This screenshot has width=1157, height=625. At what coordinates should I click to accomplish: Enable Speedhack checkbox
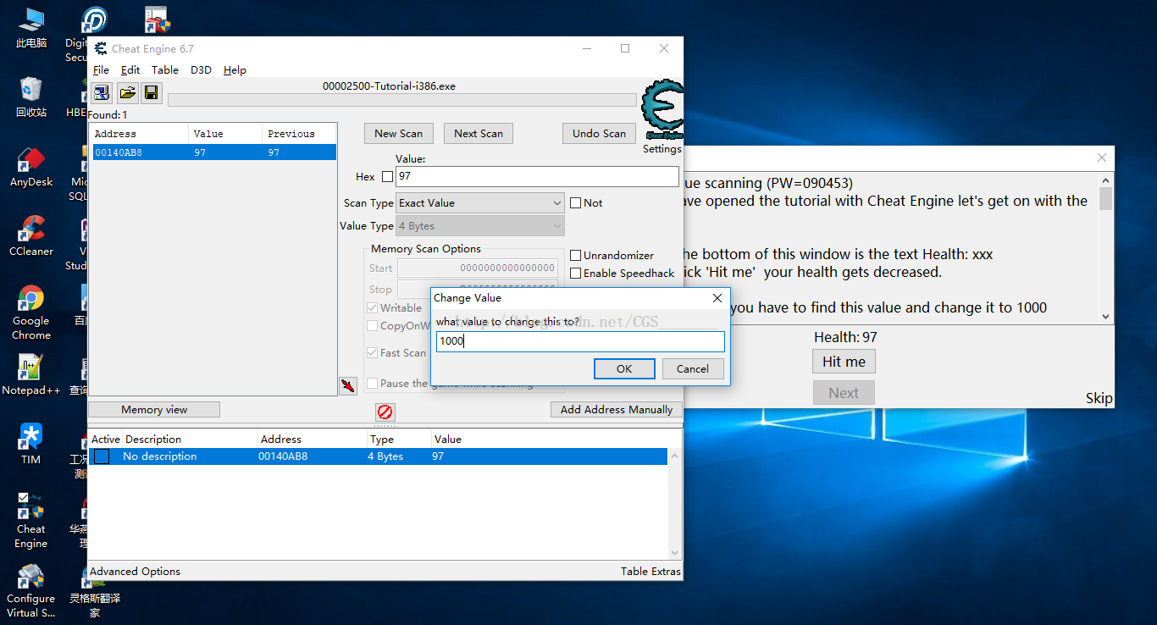[576, 273]
